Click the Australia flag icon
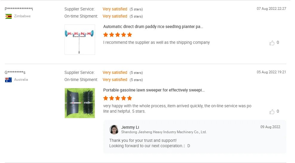 coord(8,80)
